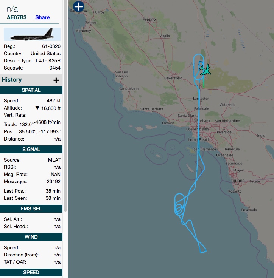Toggle the FMS SEL section header
This screenshot has width=274, height=278.
31,208
